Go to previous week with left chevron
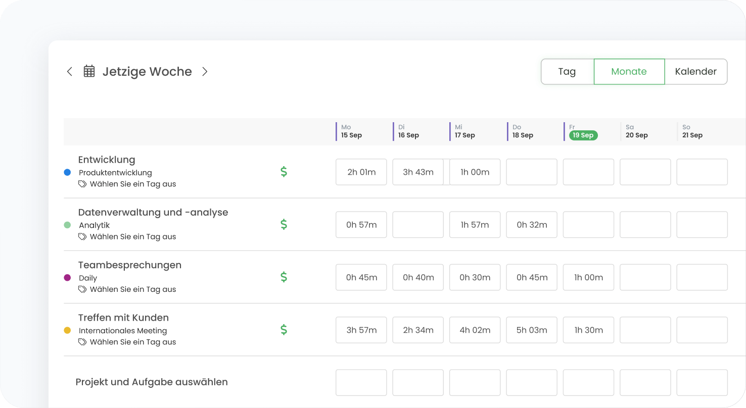746x408 pixels. tap(70, 72)
